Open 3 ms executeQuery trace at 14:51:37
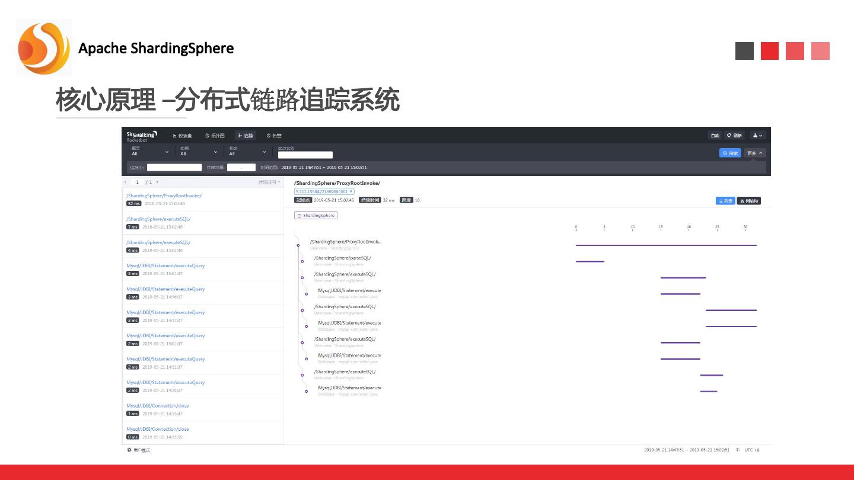This screenshot has height=480, width=854. pyautogui.click(x=203, y=316)
